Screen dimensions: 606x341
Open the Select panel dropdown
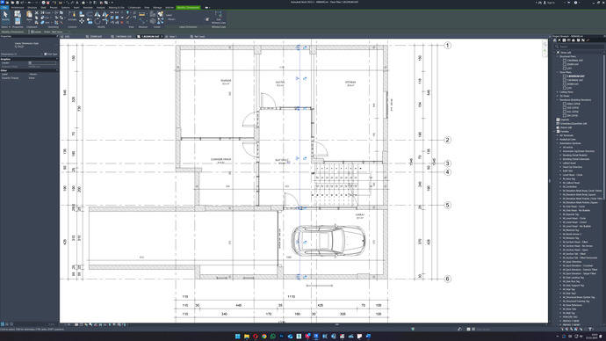[5, 27]
